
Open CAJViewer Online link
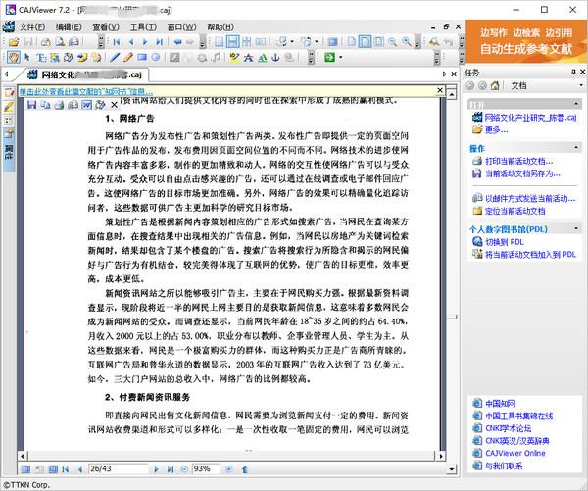click(515, 453)
